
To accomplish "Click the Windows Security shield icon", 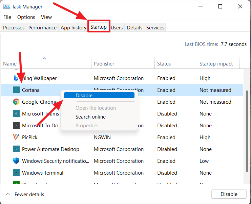I will click(x=16, y=161).
